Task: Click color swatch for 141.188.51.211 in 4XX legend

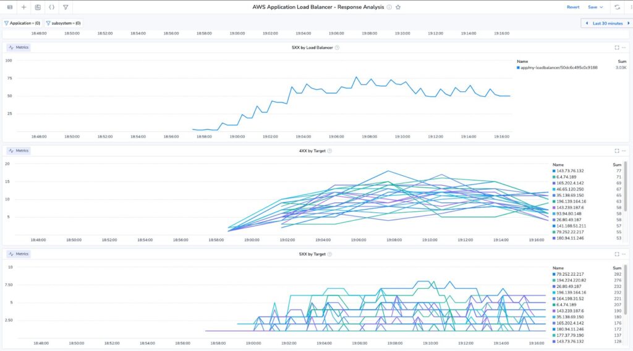Action: [x=554, y=226]
